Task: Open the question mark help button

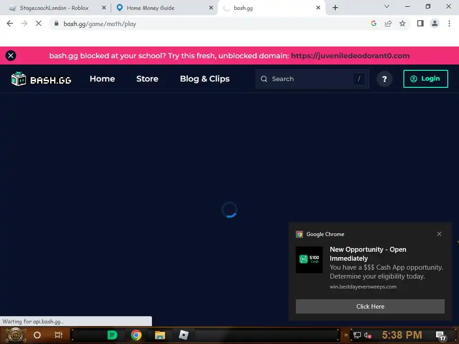Action: click(x=384, y=79)
